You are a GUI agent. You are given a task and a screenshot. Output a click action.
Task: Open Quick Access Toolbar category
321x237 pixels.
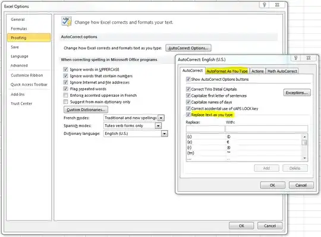29,84
